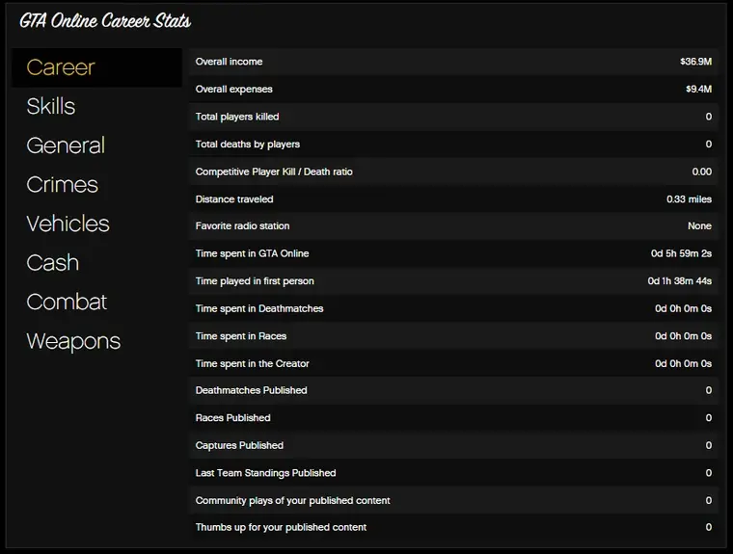The image size is (733, 554).
Task: Select the Overall income row
Action: click(x=453, y=62)
